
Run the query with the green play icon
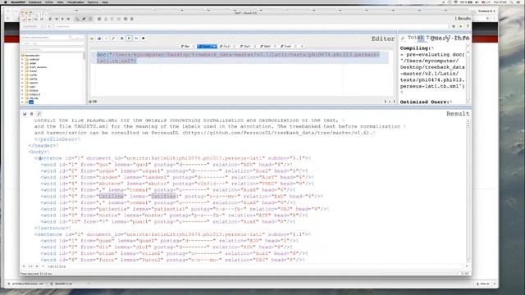tap(129, 39)
